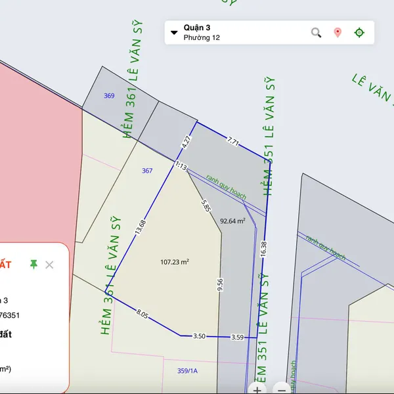Select parcel 359/1A on the map
This screenshot has width=394, height=394.
187,371
